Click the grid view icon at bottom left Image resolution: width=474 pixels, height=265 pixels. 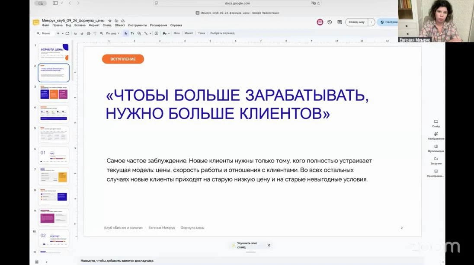pos(37,262)
